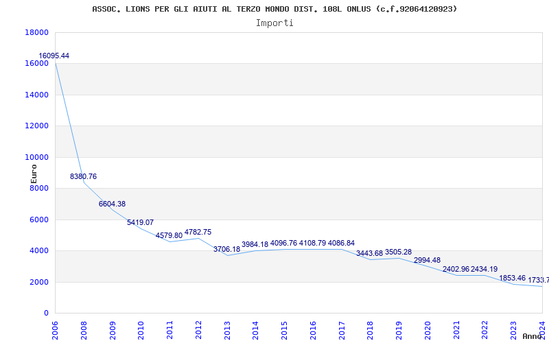Select data label 4096.76

tap(283, 243)
